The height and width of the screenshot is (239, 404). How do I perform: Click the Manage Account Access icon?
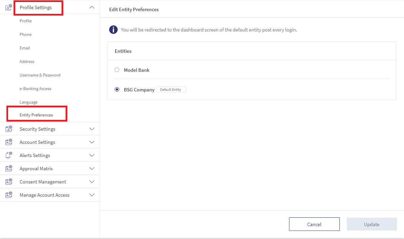pos(9,195)
